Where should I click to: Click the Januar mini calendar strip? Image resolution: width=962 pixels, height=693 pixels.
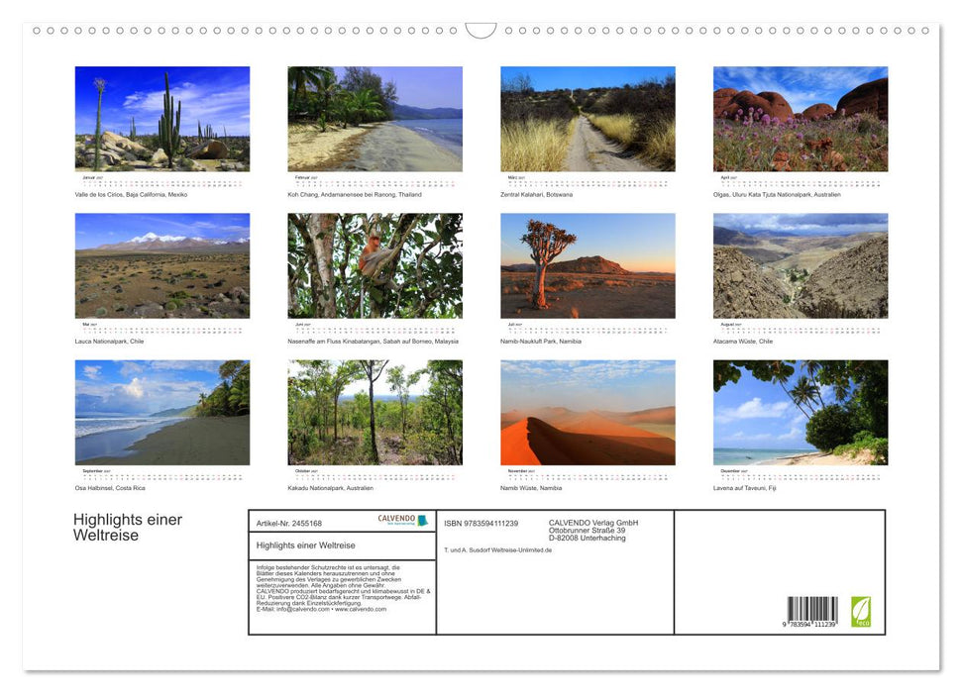161,181
